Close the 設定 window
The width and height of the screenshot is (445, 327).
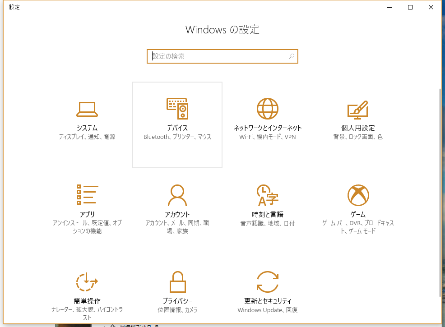click(431, 7)
